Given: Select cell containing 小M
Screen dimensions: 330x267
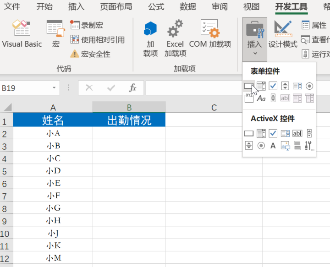Looking at the screenshot, I should (53, 257).
